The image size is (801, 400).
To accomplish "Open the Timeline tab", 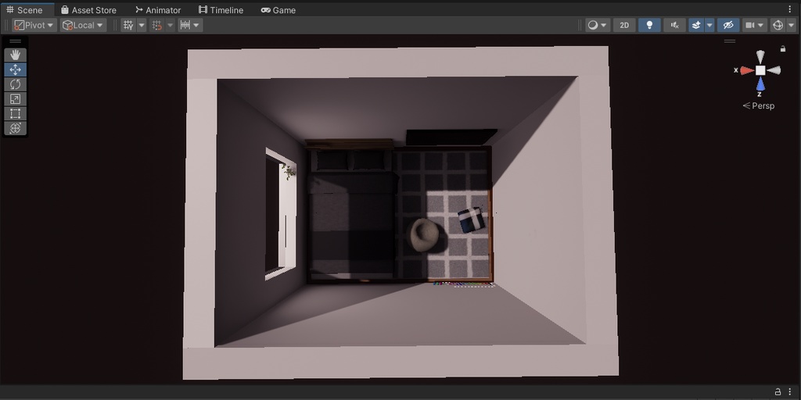I will click(x=221, y=9).
